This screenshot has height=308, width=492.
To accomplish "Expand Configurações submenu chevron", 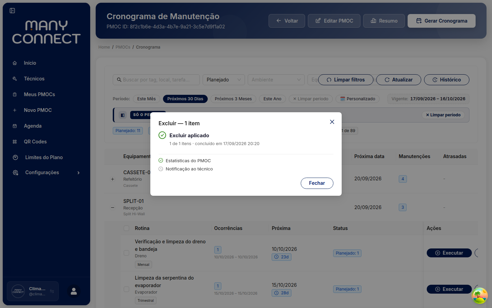I will 79,173.
